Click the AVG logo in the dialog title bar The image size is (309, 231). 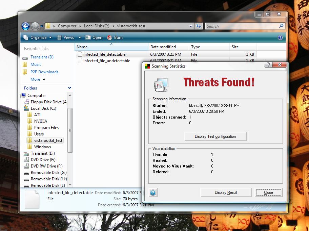click(x=147, y=66)
